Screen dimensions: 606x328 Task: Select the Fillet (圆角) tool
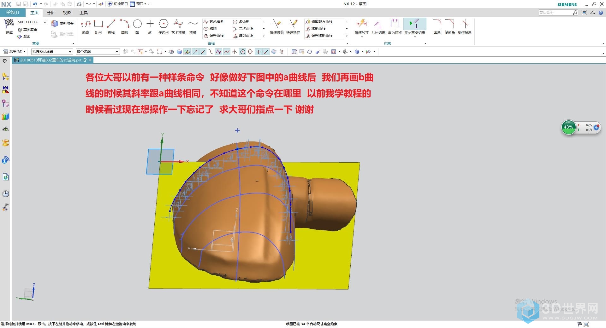pyautogui.click(x=437, y=26)
